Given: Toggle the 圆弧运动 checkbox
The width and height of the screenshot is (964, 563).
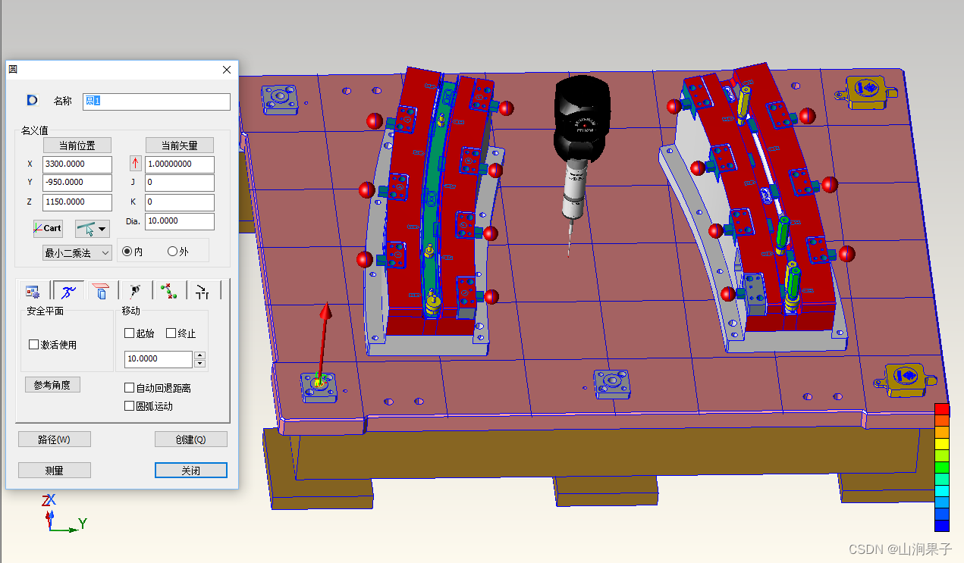Looking at the screenshot, I should 129,406.
